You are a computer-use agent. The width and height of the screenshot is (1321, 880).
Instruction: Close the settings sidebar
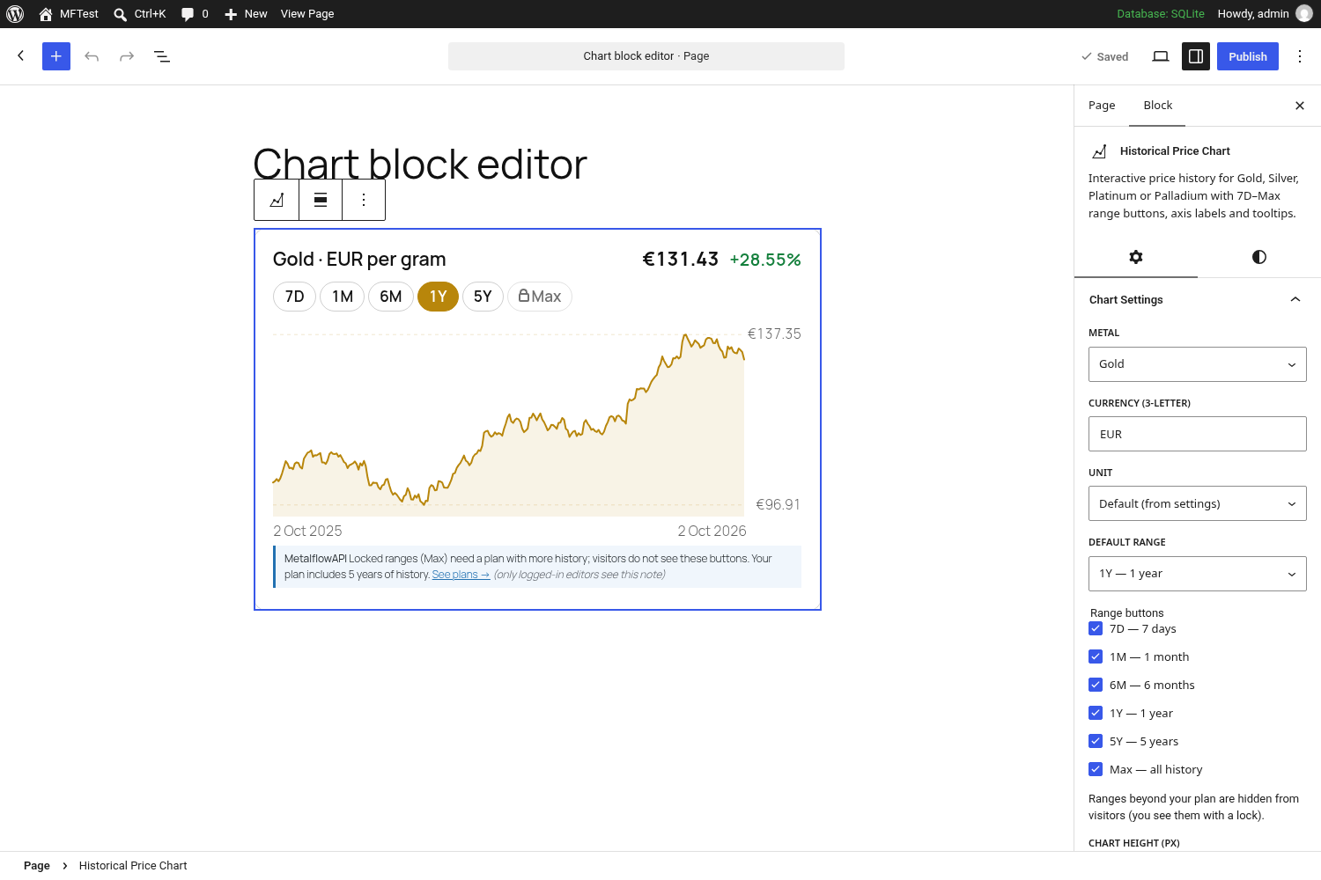click(x=1300, y=106)
